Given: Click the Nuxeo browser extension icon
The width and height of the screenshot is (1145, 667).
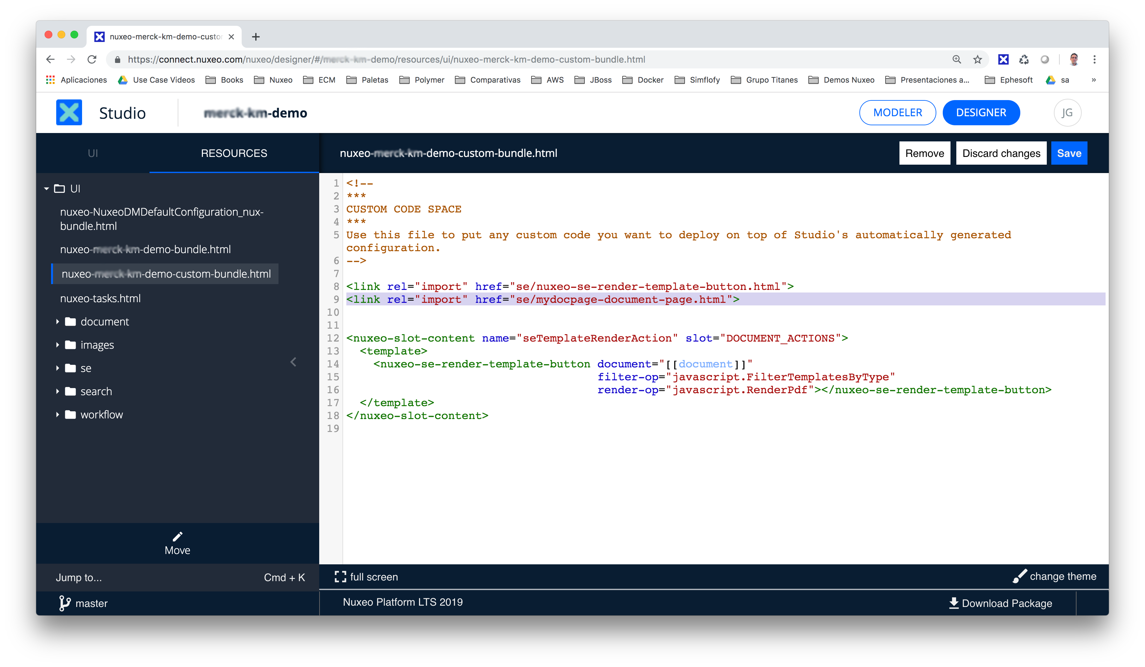Looking at the screenshot, I should point(1003,59).
